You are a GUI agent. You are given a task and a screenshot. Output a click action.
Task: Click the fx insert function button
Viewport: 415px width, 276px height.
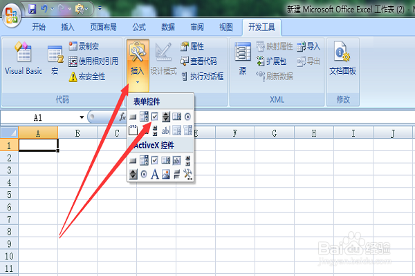pos(122,117)
